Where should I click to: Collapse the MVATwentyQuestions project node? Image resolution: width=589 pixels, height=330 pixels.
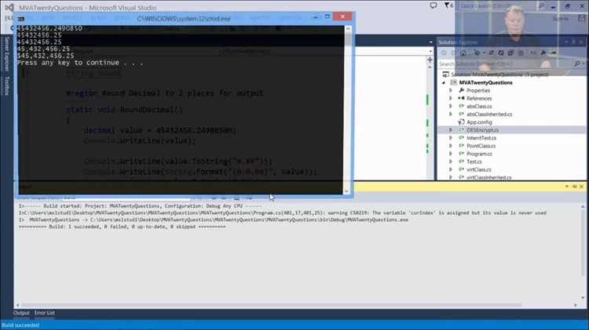(x=444, y=82)
